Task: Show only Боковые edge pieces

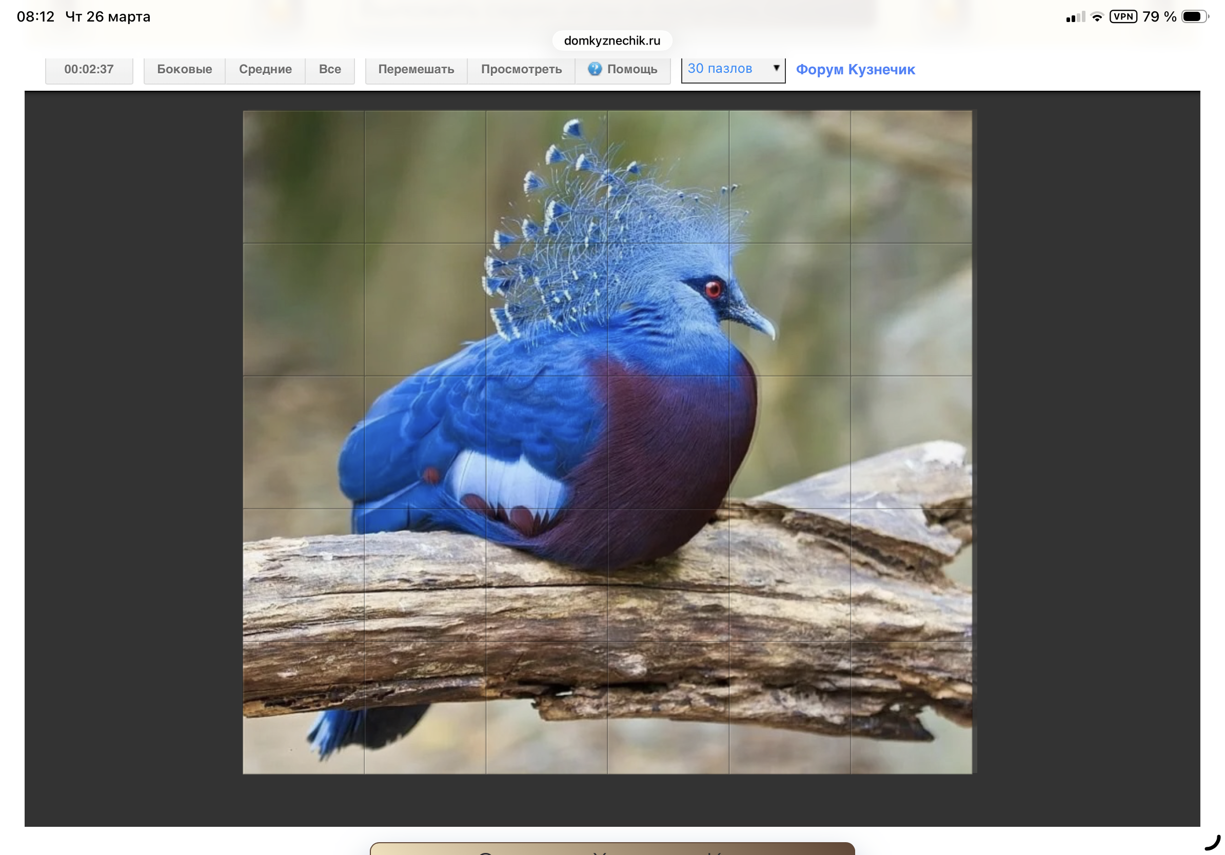Action: click(x=184, y=69)
